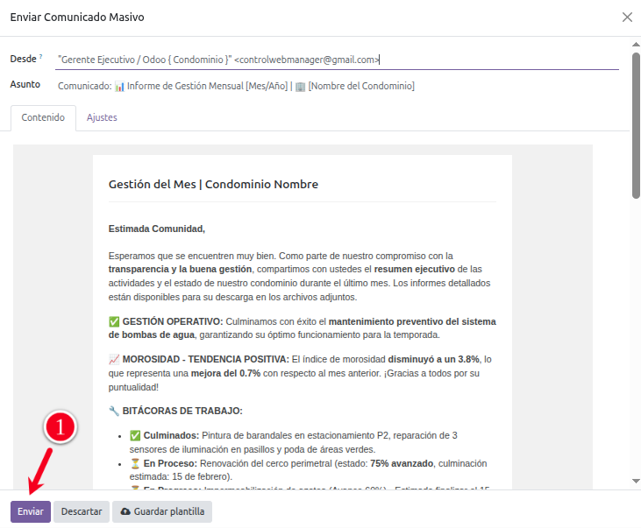
Task: Click the Descartar button
Action: click(82, 511)
